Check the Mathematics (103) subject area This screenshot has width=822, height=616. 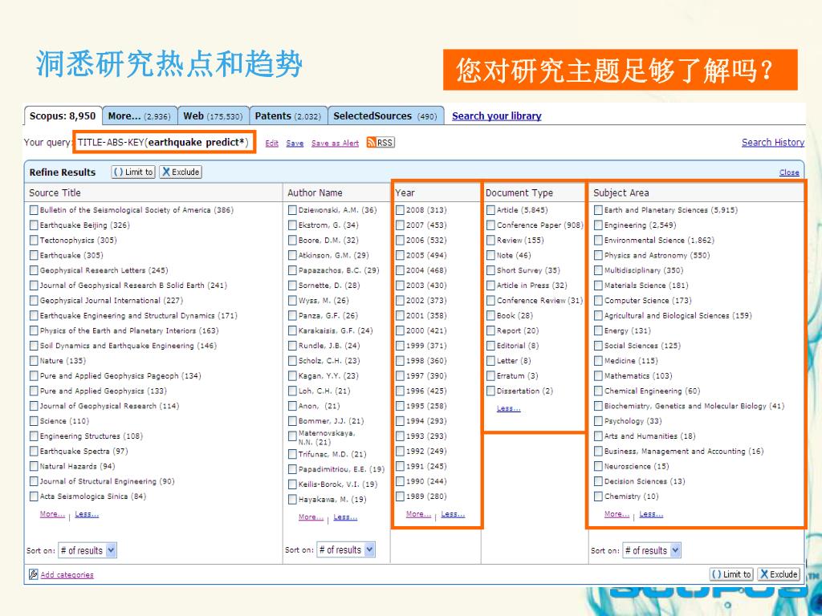[x=598, y=376]
